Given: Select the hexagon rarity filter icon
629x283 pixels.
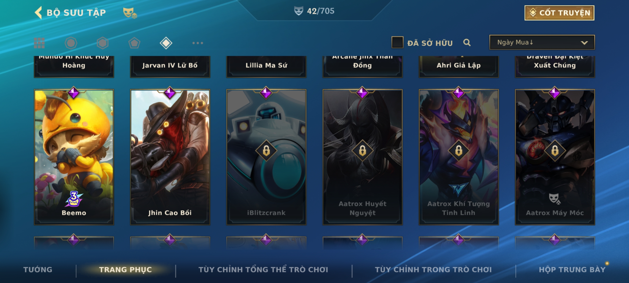Looking at the screenshot, I should tap(102, 43).
